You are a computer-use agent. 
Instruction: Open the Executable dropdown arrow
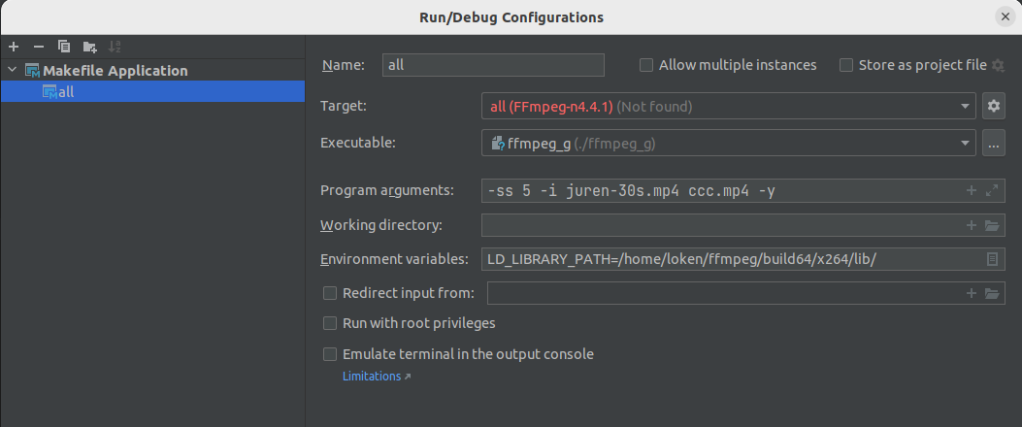965,144
